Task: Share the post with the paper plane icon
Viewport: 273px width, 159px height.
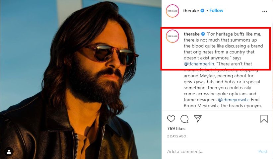Action: (x=198, y=119)
